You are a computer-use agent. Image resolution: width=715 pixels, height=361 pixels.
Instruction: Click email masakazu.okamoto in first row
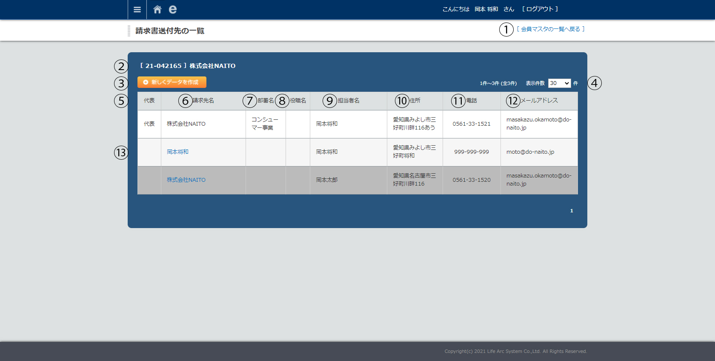tap(538, 124)
